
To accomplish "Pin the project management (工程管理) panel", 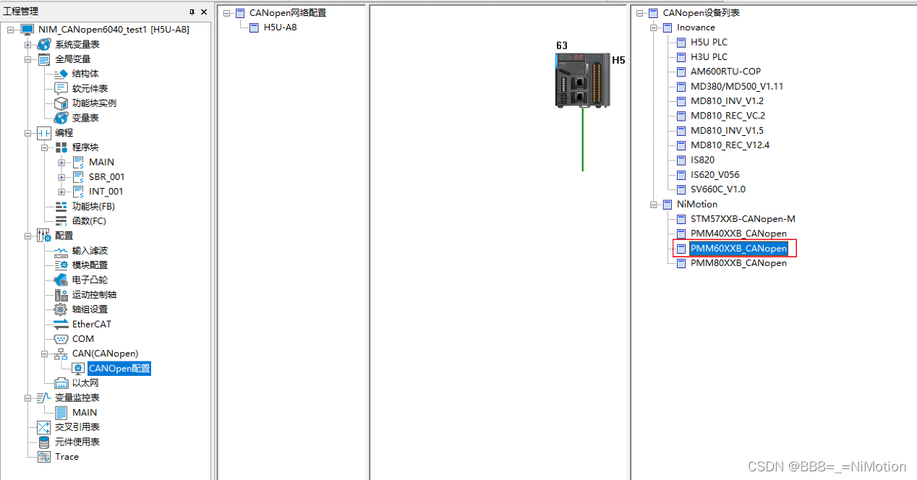I will point(192,12).
